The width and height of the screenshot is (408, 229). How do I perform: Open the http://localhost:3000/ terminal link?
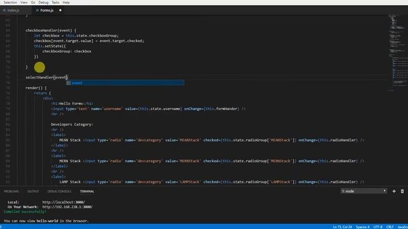coord(64,202)
